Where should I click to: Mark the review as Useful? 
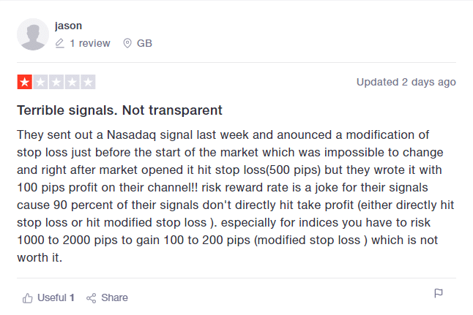(x=48, y=298)
